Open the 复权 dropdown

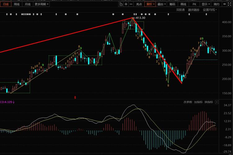(150, 4)
